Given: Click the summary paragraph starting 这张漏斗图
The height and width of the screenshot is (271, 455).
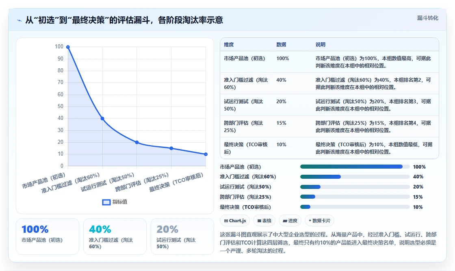Looking at the screenshot, I should click(328, 243).
